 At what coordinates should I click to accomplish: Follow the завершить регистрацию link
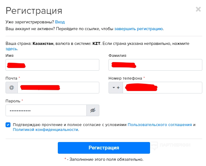pos(139,29)
